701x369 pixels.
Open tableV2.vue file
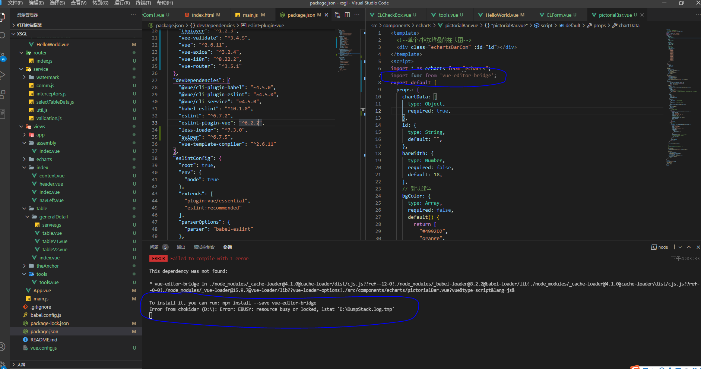point(76,249)
